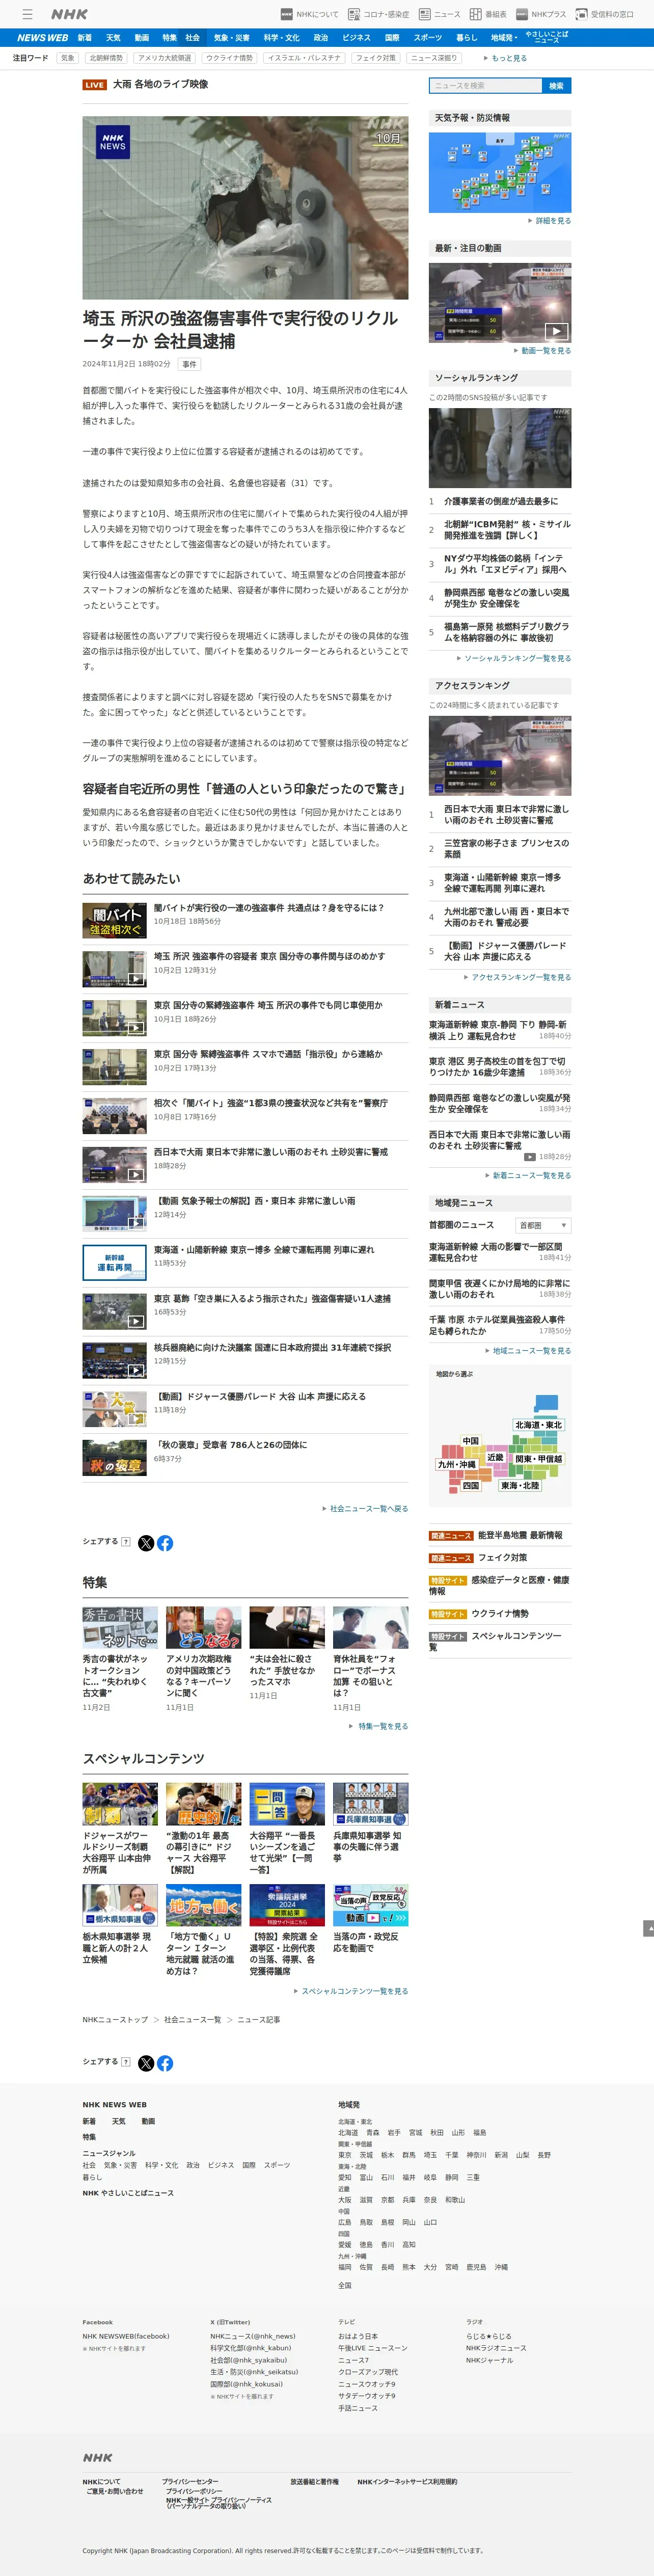Select ビジネス nav tab
654x2576 pixels.
356,37
